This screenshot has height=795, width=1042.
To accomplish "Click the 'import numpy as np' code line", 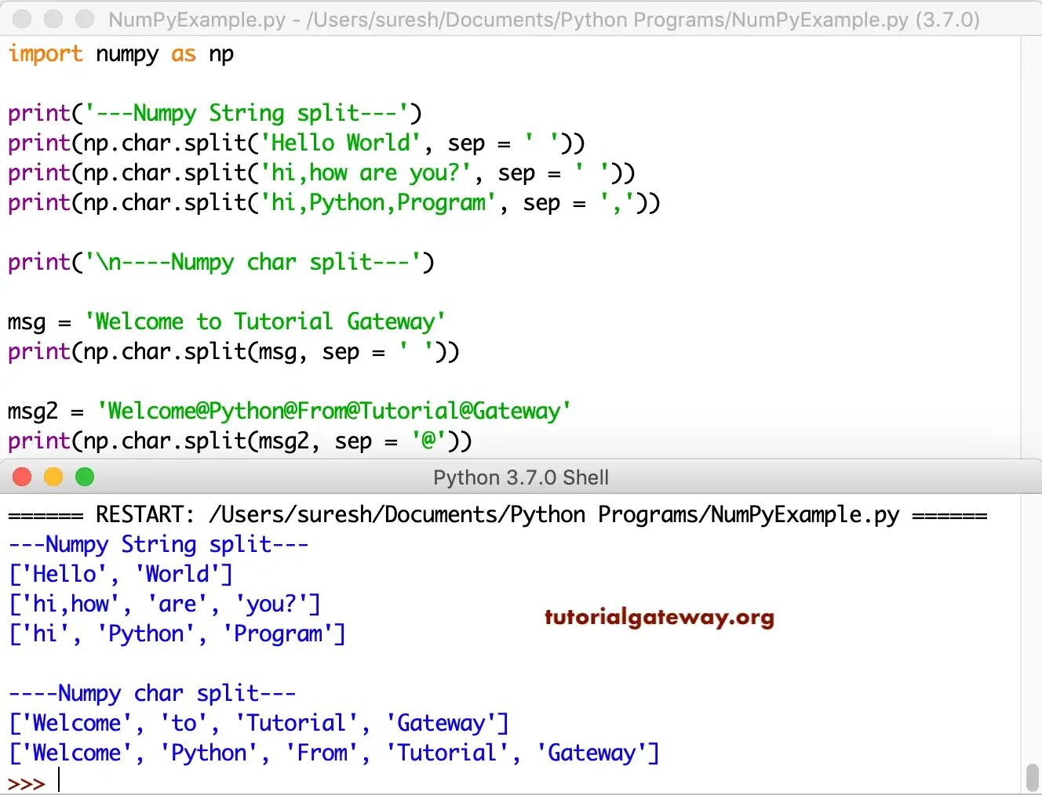I will click(x=121, y=54).
